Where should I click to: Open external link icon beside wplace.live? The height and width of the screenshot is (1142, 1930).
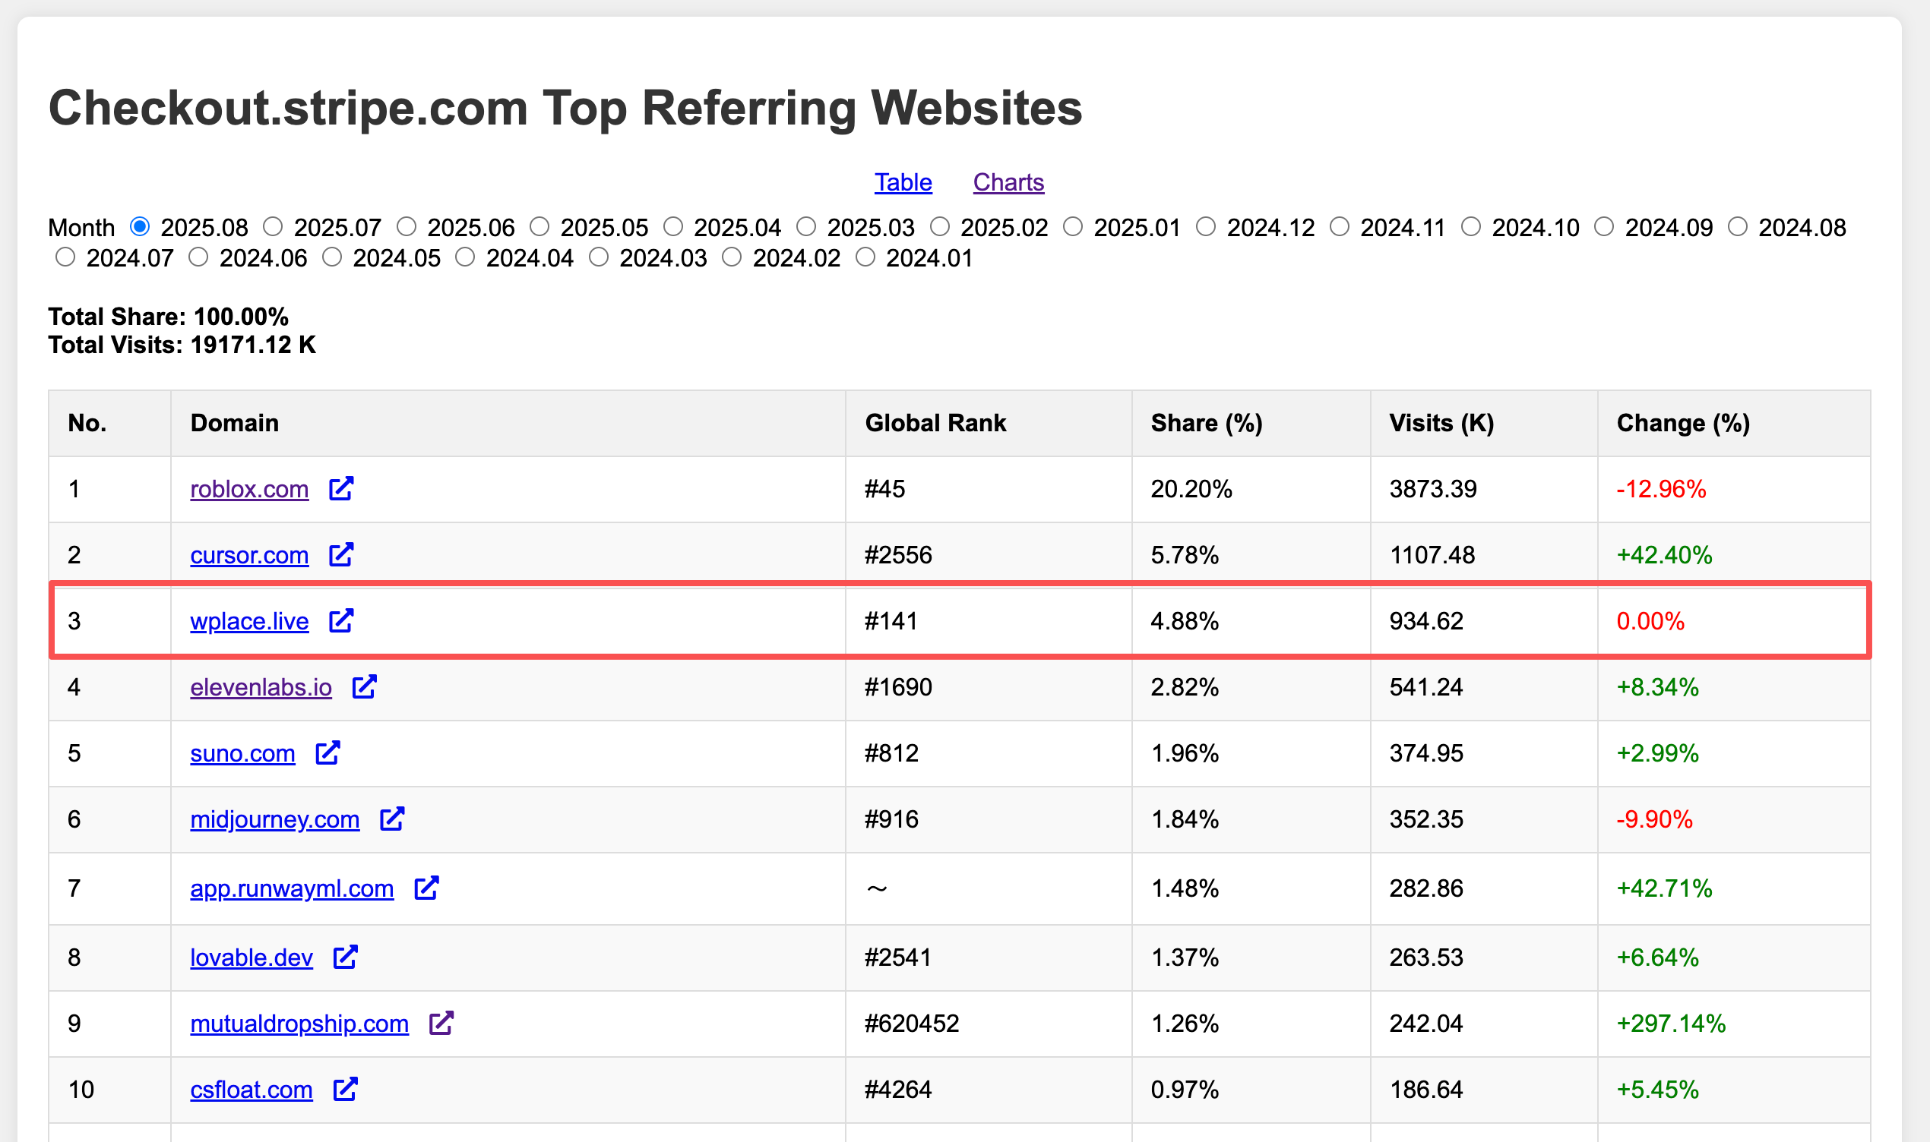(341, 621)
